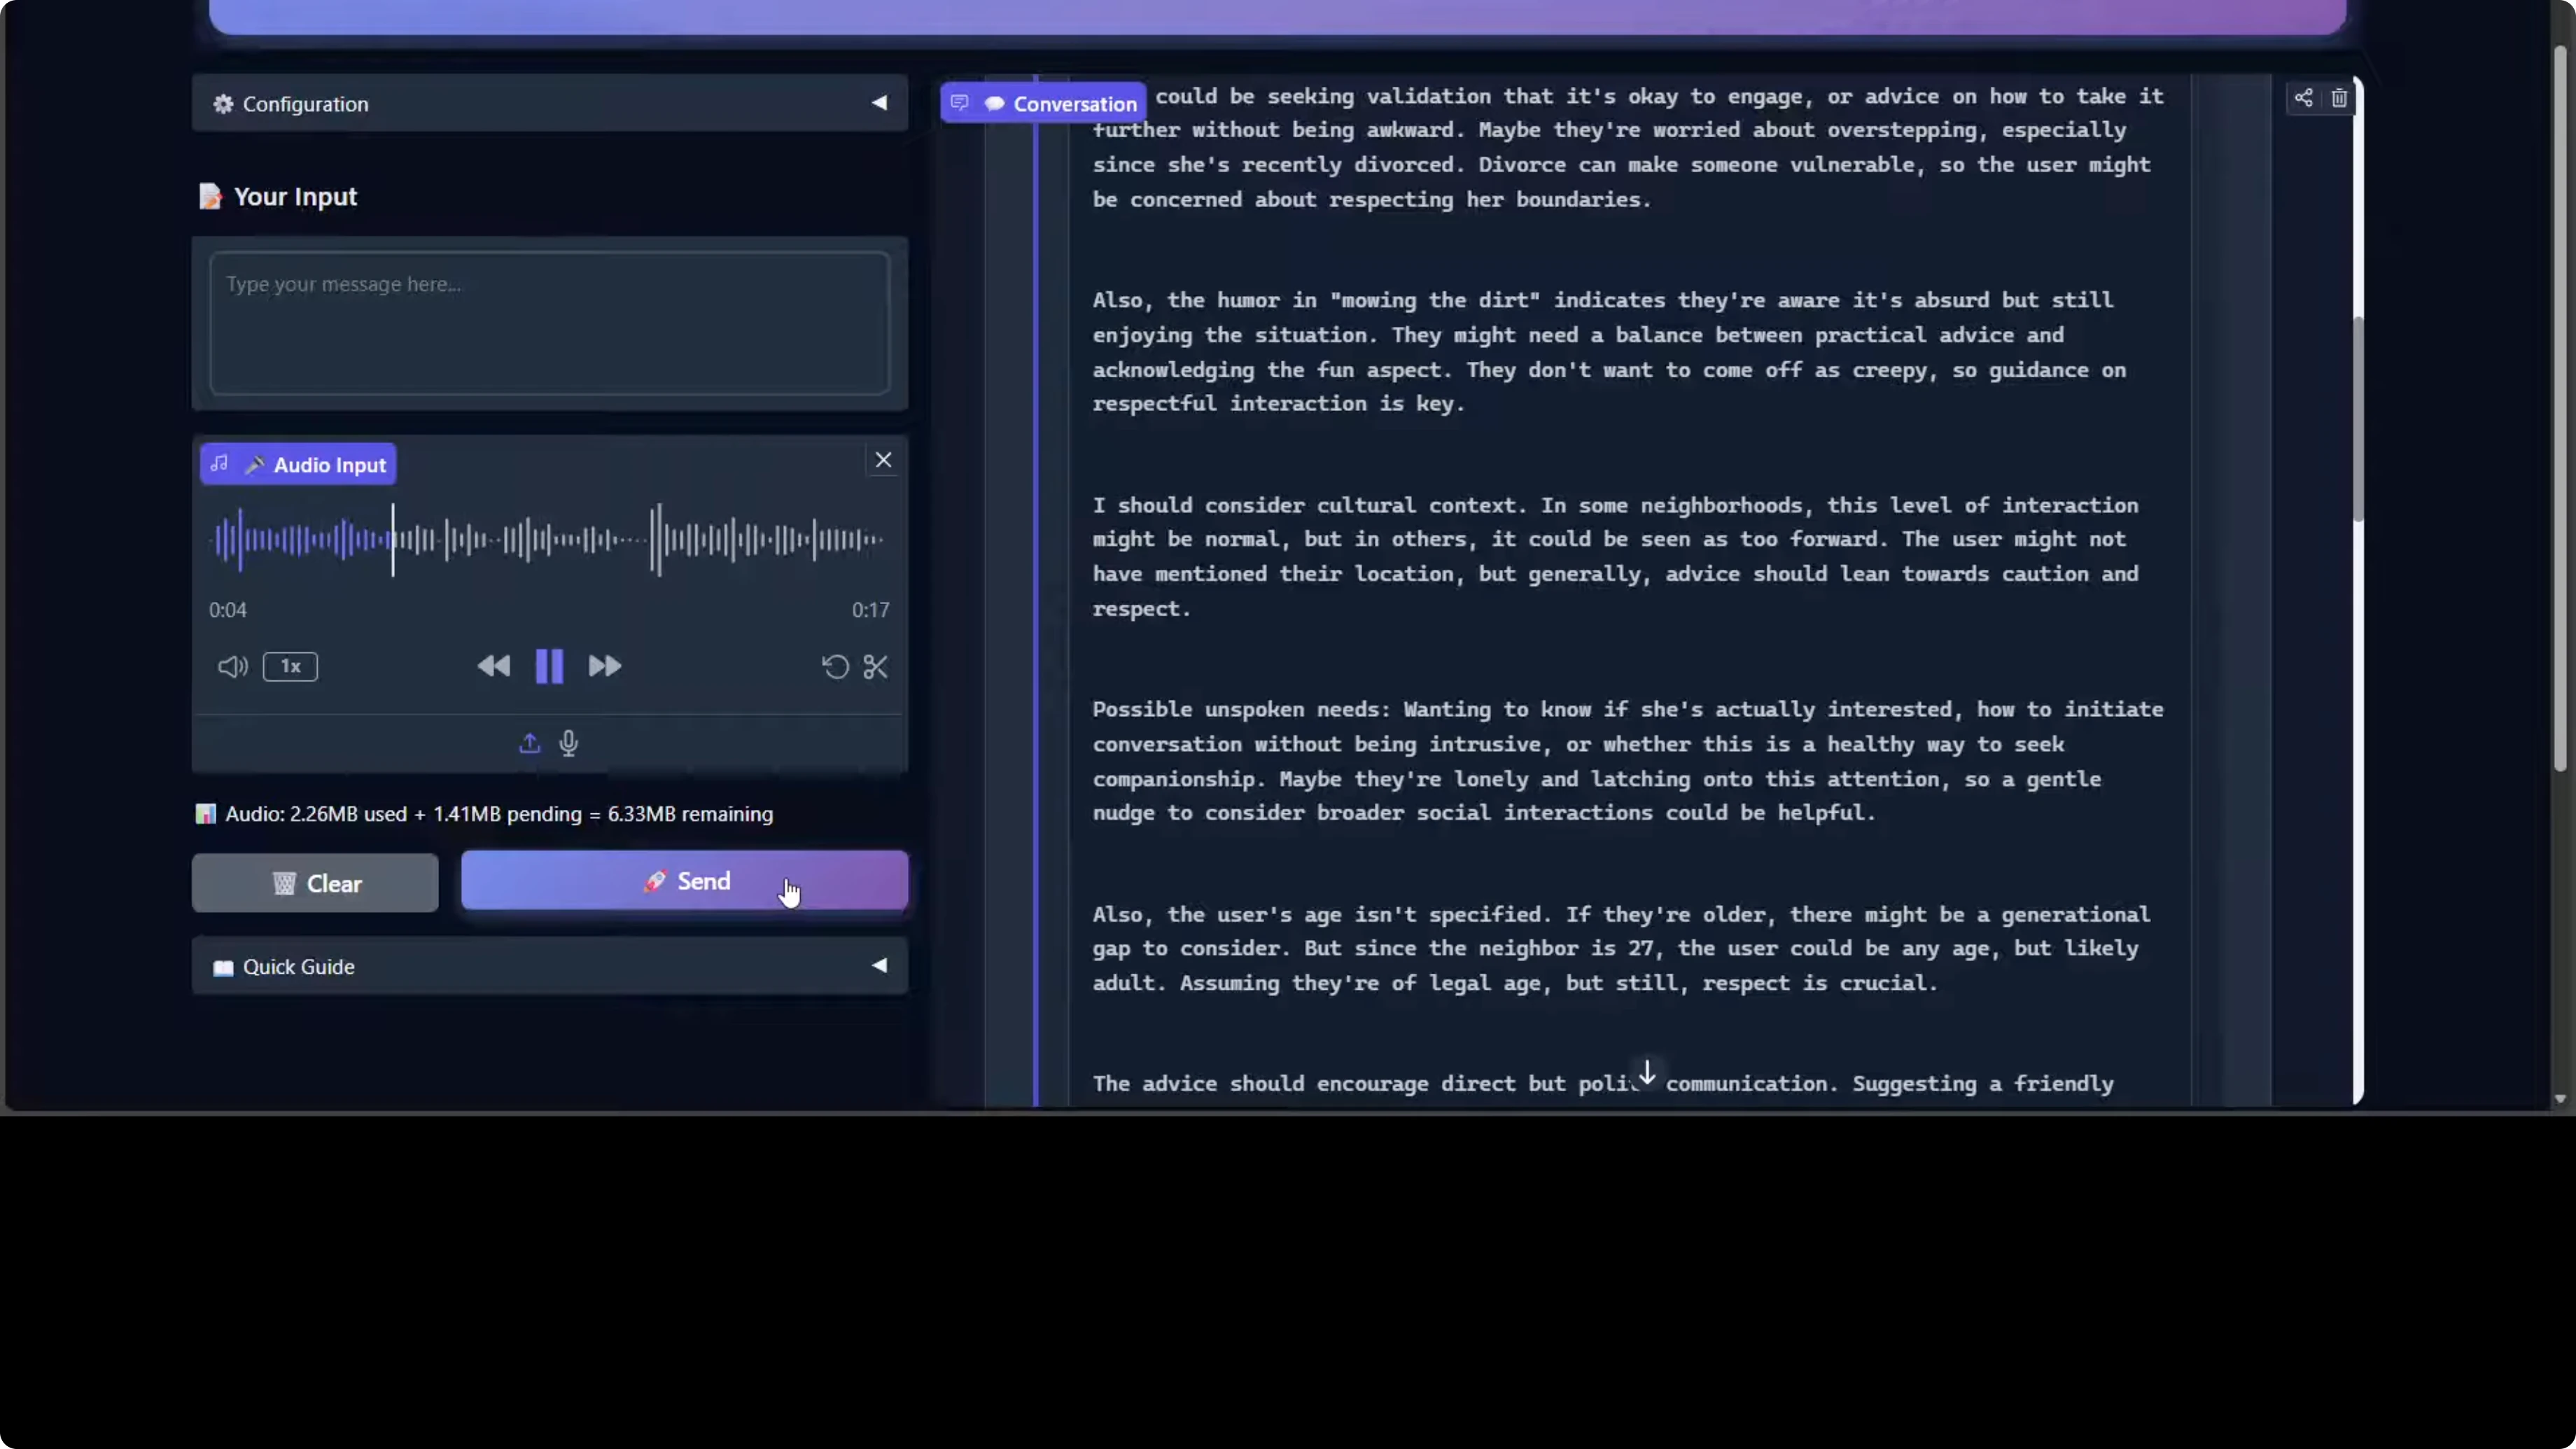The image size is (2576, 1449).
Task: Click the message input text box
Action: (x=549, y=322)
